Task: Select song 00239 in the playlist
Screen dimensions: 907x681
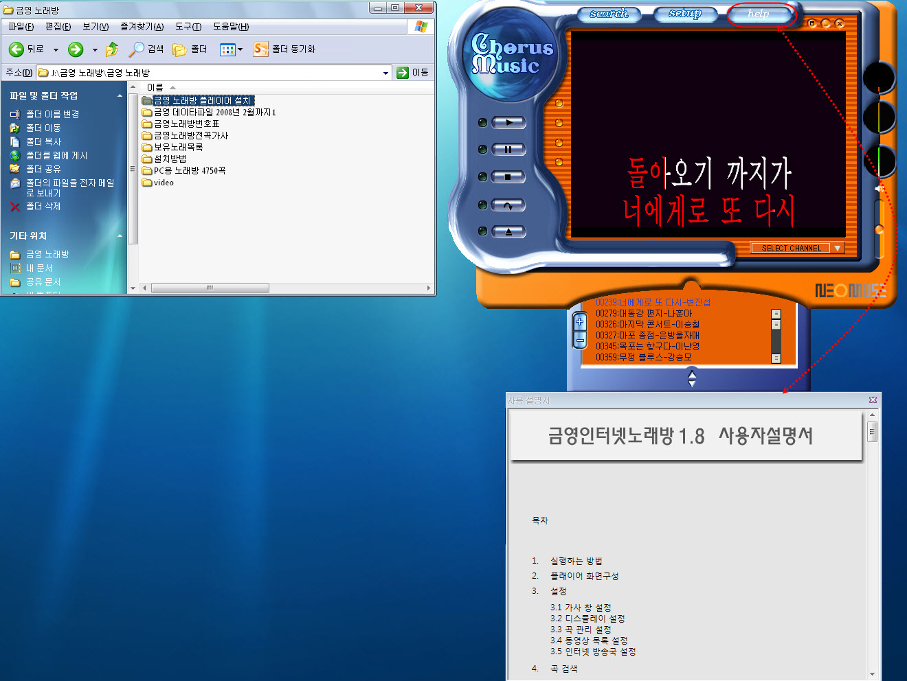Action: 653,302
